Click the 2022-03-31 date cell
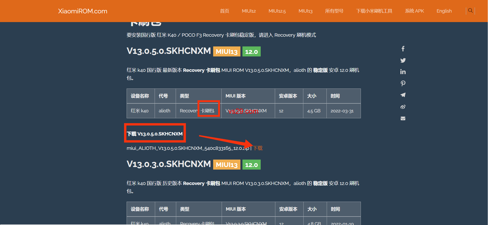The image size is (488, 225). [343, 111]
